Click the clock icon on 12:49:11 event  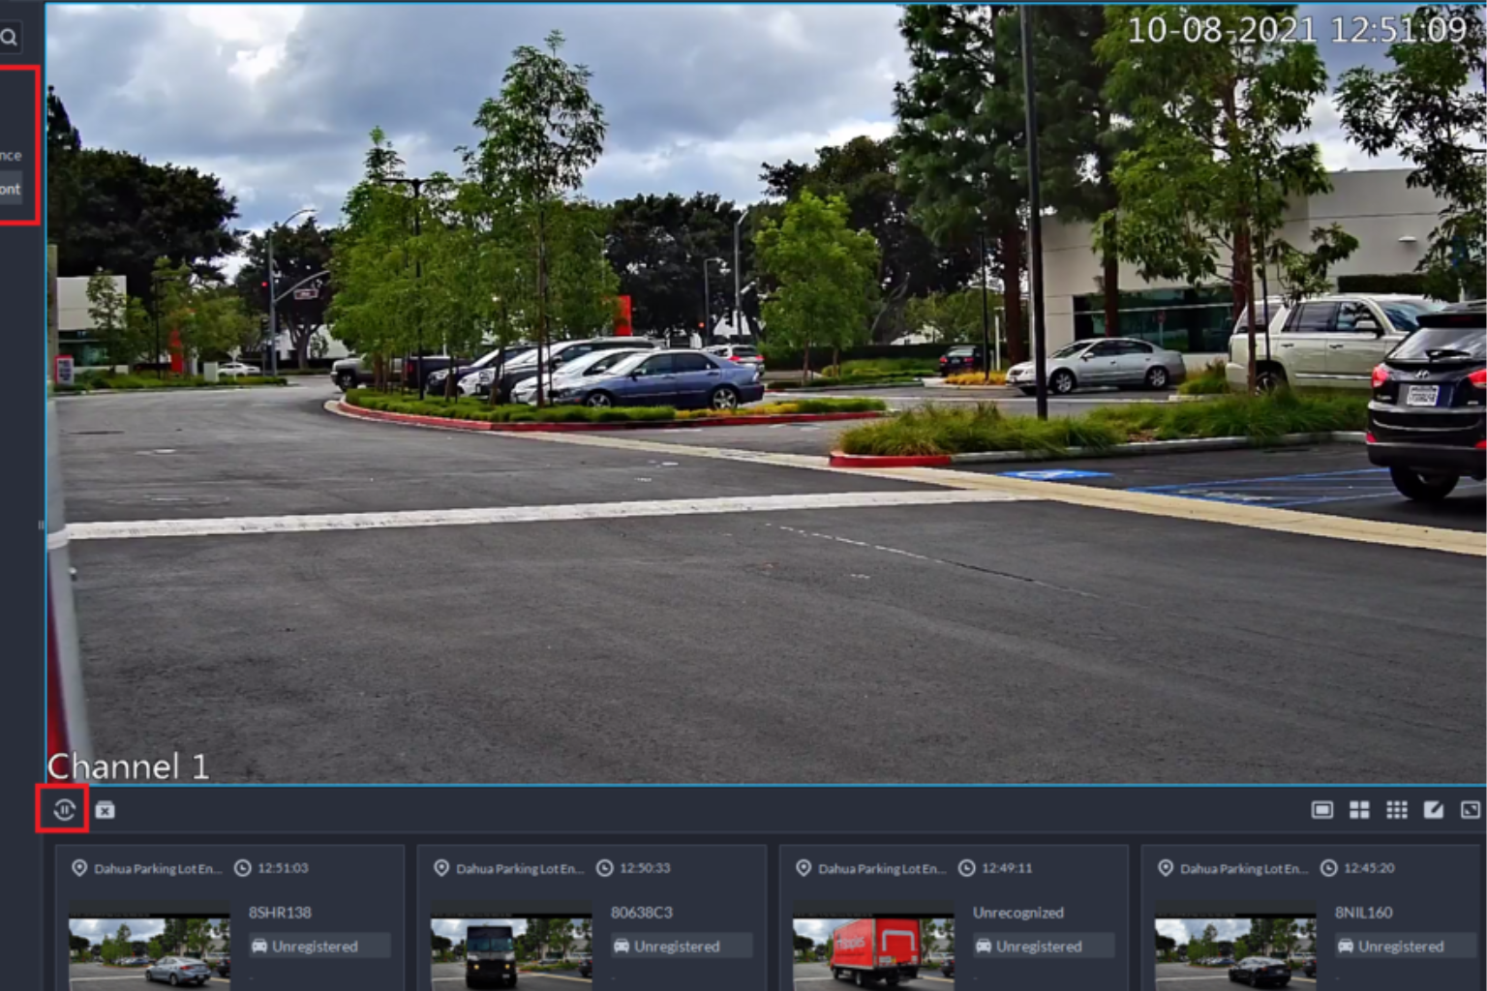pos(966,868)
